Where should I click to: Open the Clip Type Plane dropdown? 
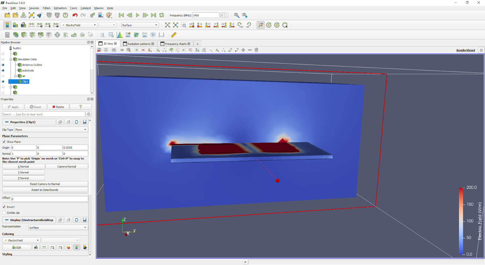pyautogui.click(x=51, y=130)
